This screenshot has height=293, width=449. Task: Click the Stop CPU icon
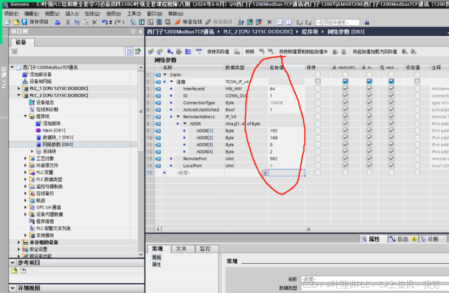click(259, 22)
